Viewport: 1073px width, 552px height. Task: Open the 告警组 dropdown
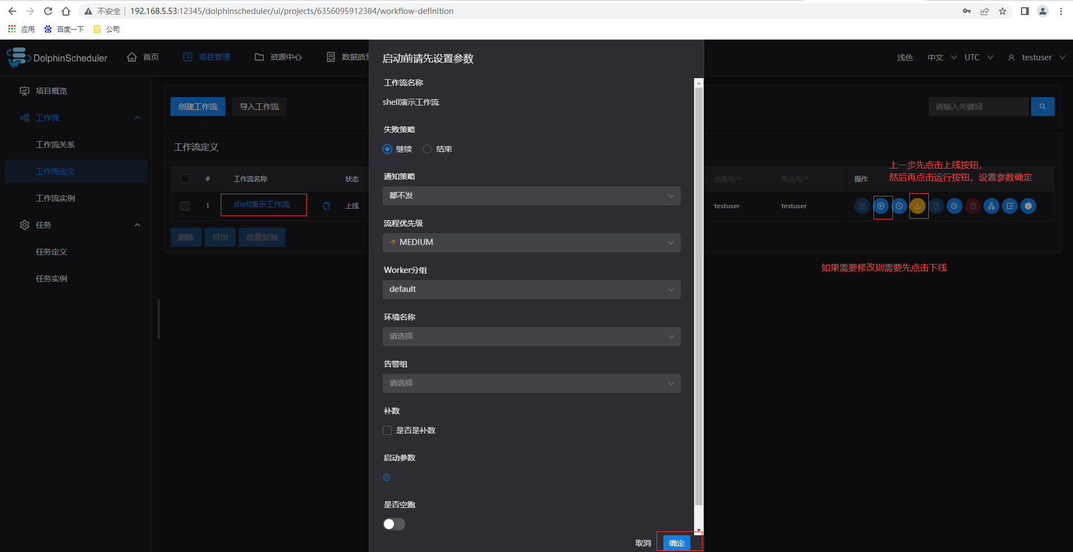tap(531, 383)
